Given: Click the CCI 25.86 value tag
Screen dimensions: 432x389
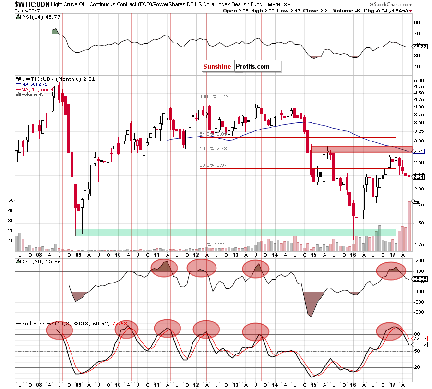Looking at the screenshot, I should click(x=420, y=279).
